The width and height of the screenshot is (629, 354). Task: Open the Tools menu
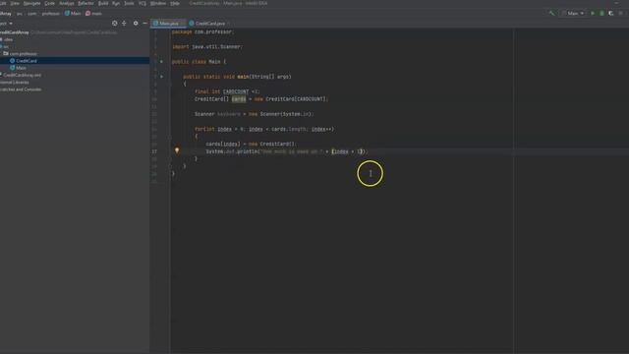tap(129, 3)
